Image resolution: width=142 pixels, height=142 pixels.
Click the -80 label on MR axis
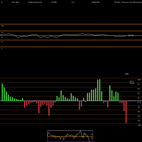coord(139,121)
